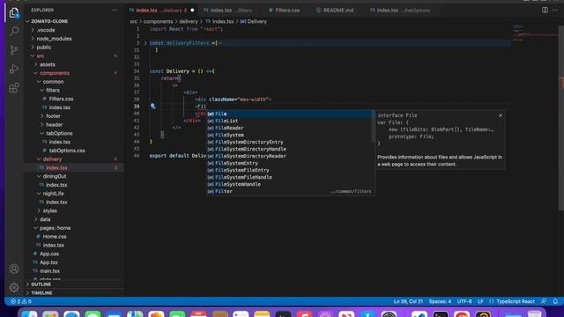The width and height of the screenshot is (564, 317).
Task: Open Filters.css in the explorer tree
Action: coord(61,99)
